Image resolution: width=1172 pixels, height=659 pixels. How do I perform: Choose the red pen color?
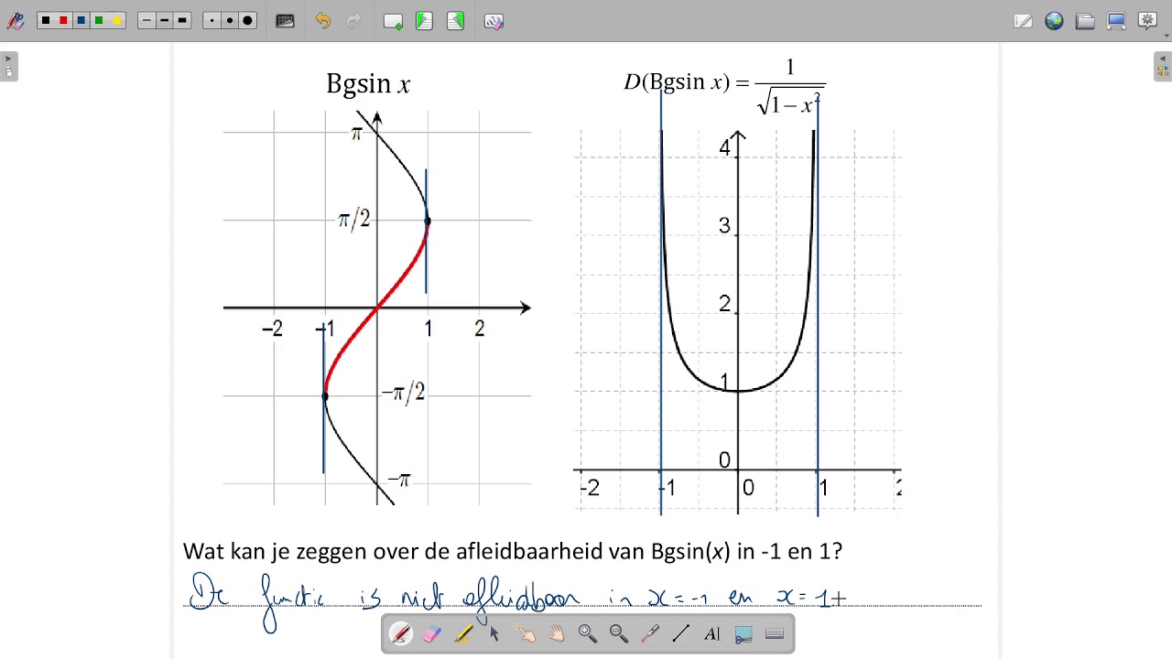[63, 21]
